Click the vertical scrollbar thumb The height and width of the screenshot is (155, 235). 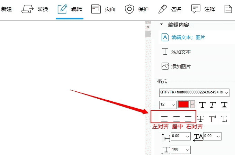(x=148, y=34)
